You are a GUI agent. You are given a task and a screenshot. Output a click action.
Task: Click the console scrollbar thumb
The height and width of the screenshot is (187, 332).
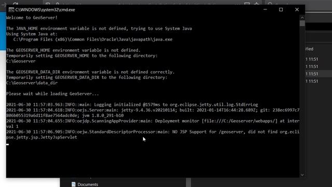[x=302, y=23]
